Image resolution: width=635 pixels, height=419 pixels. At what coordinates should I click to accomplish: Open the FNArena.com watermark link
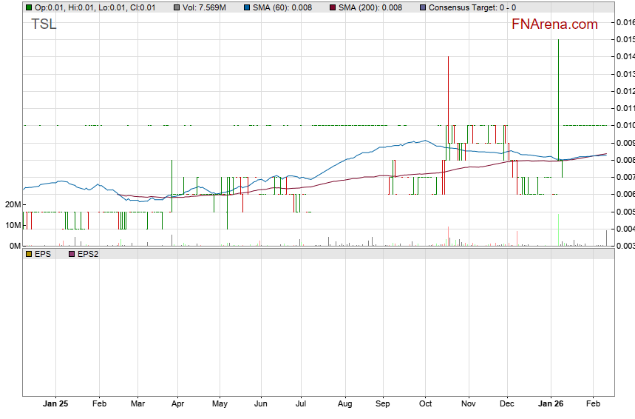coord(554,24)
